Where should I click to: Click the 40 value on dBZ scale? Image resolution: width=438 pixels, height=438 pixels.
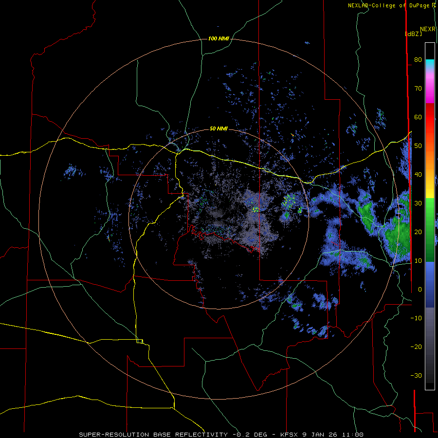click(418, 175)
